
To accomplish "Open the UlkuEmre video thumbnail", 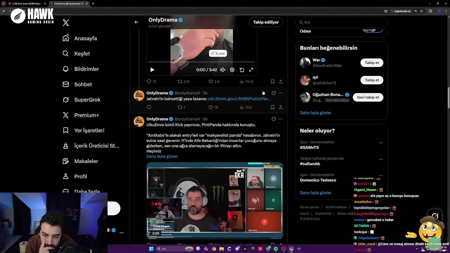I will click(215, 200).
